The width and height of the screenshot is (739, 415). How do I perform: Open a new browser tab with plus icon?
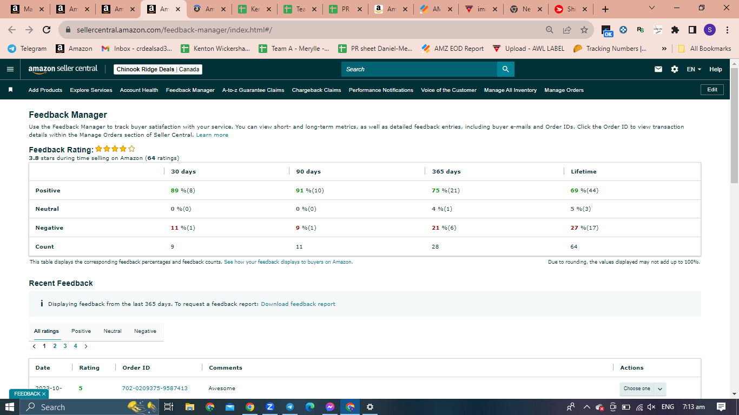[605, 9]
